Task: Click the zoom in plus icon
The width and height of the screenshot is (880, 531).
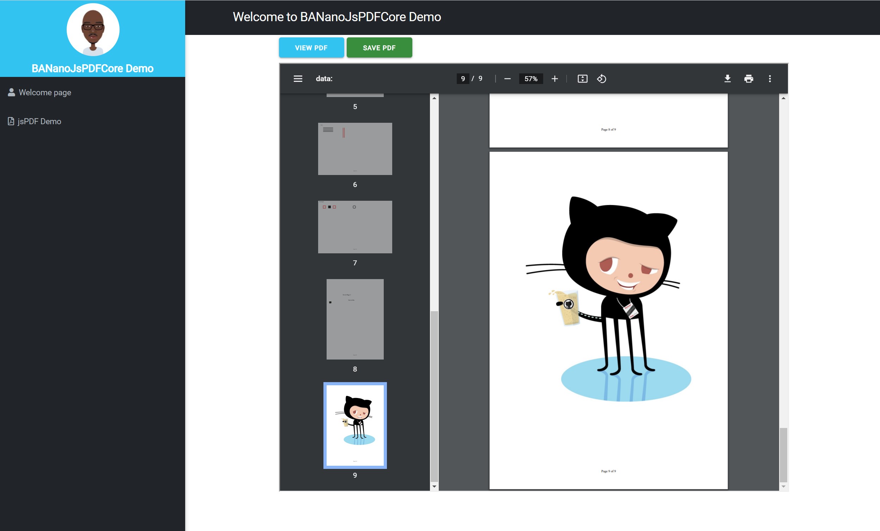Action: [x=554, y=79]
